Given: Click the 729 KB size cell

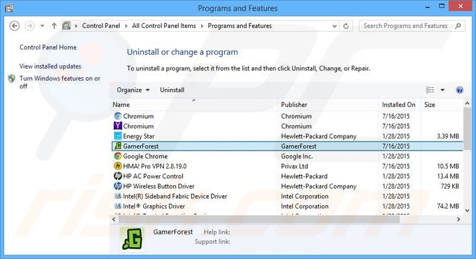Looking at the screenshot, I should (450, 186).
